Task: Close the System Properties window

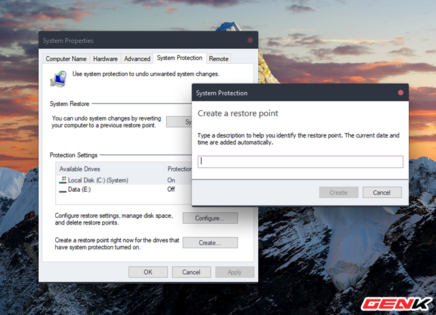Action: [250, 41]
